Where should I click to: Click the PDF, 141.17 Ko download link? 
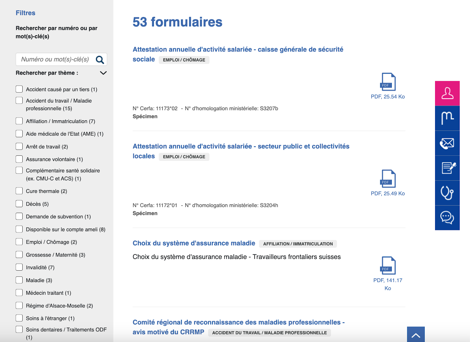388,284
